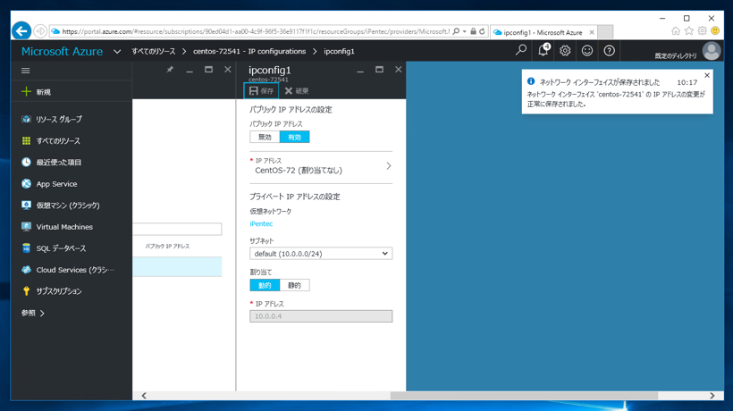Maximize the ipconfig1 blade
This screenshot has height=411, width=733.
click(x=379, y=70)
